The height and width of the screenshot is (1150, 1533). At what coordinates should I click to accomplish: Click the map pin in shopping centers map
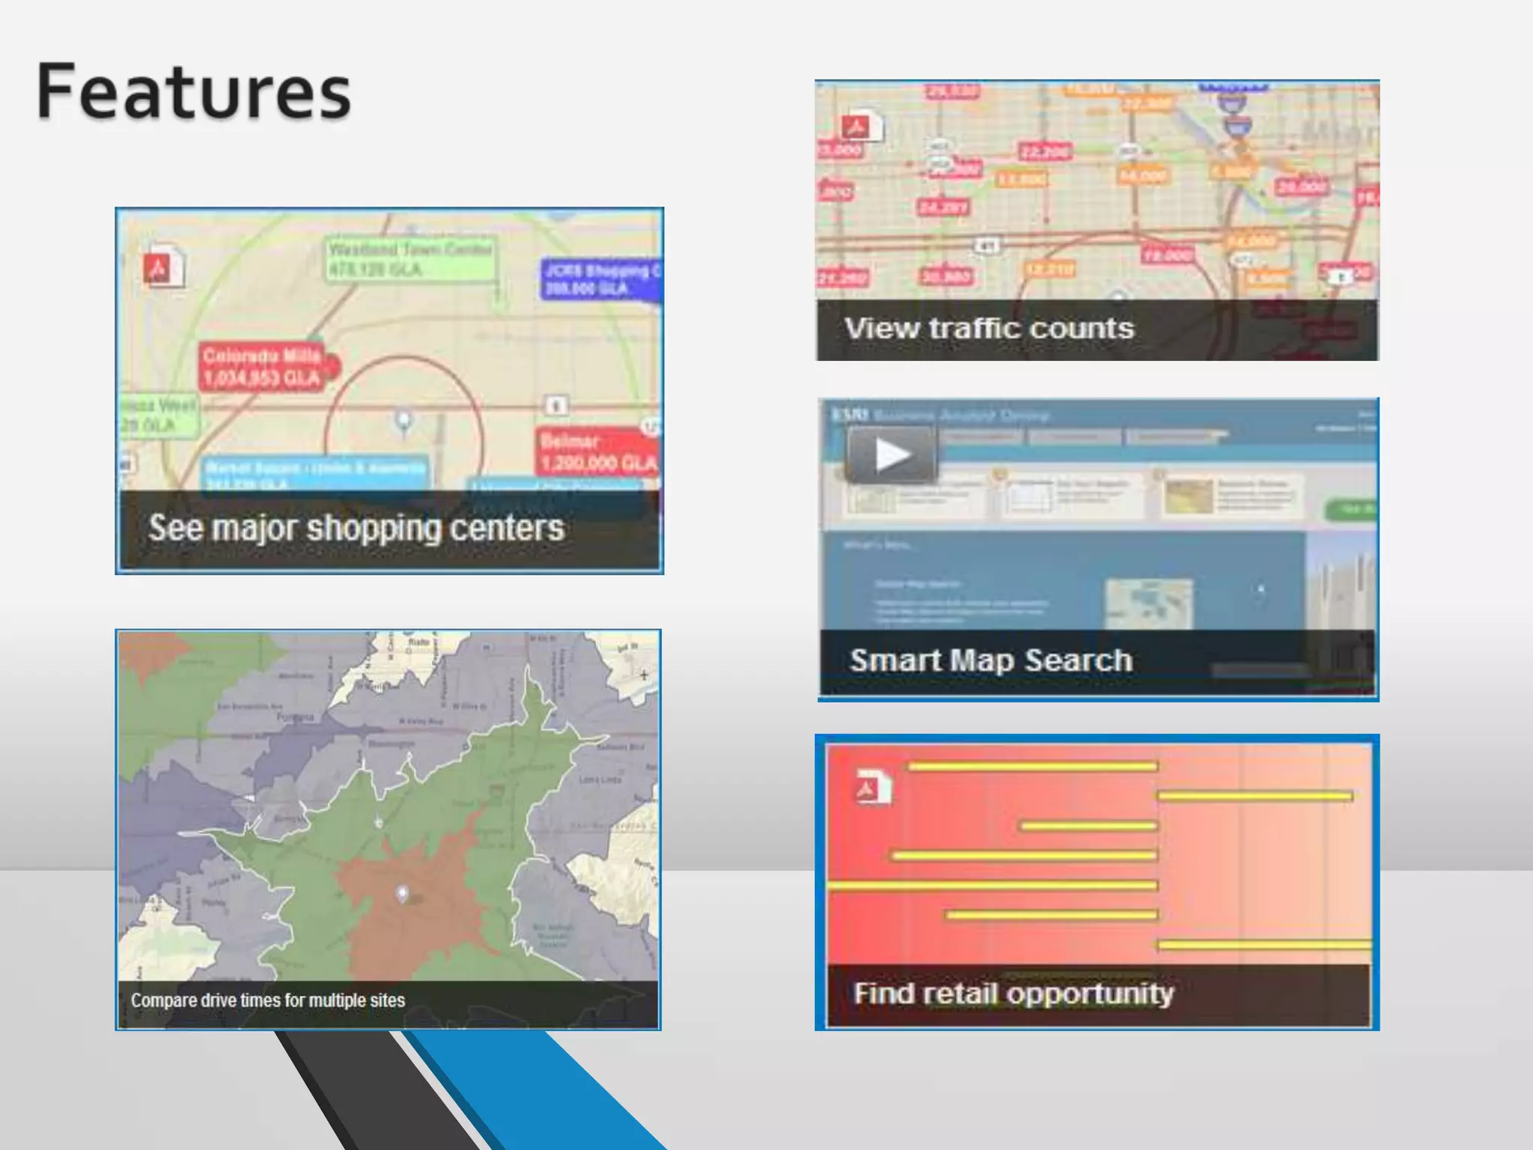click(x=404, y=422)
